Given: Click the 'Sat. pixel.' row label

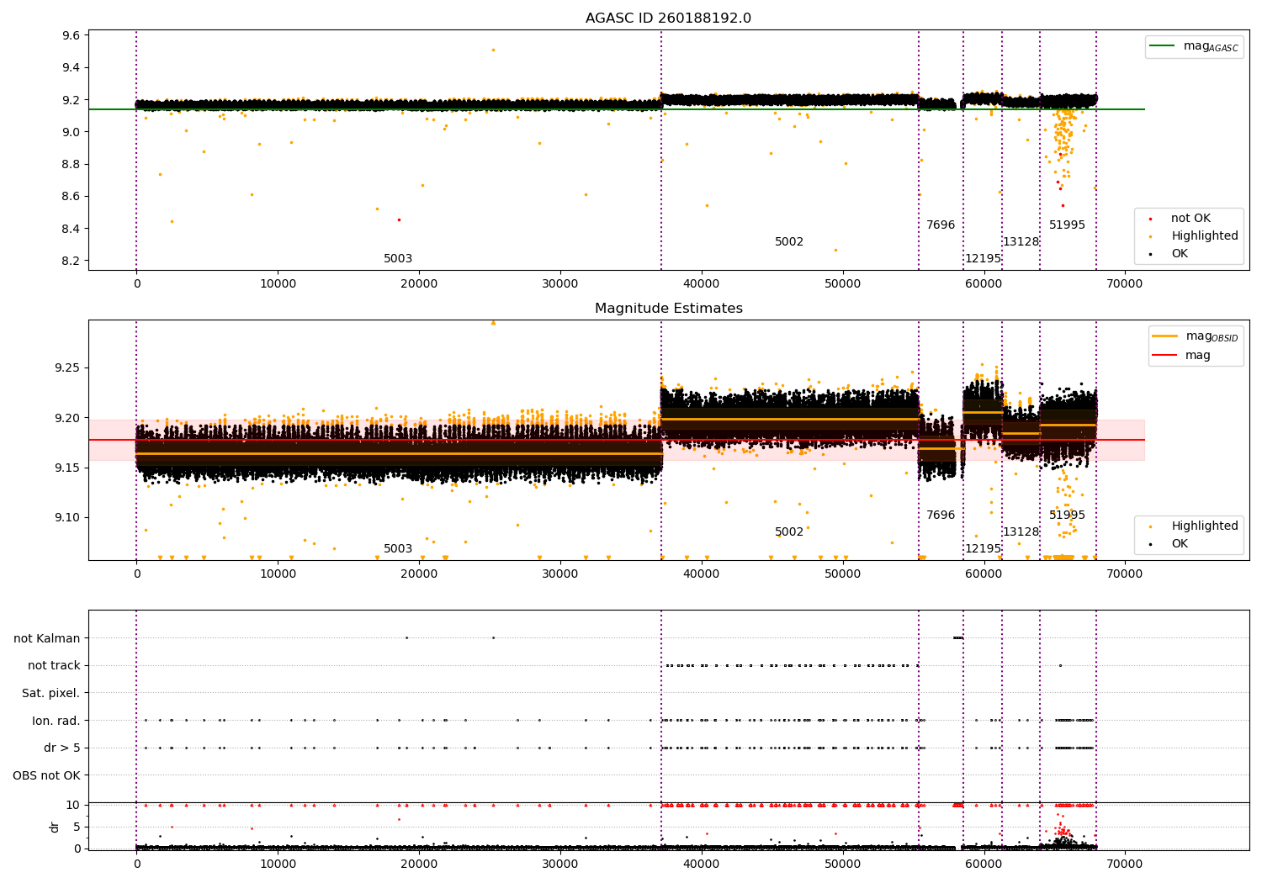Looking at the screenshot, I should pyautogui.click(x=51, y=693).
